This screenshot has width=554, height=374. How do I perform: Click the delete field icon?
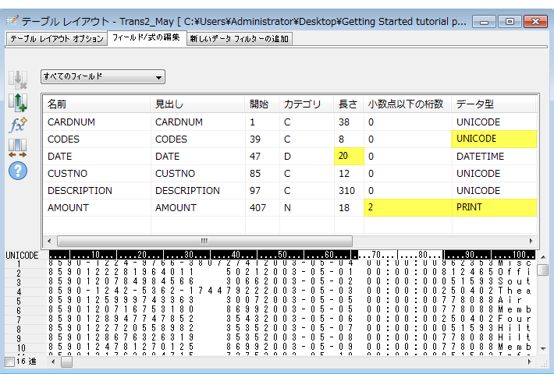[x=17, y=79]
